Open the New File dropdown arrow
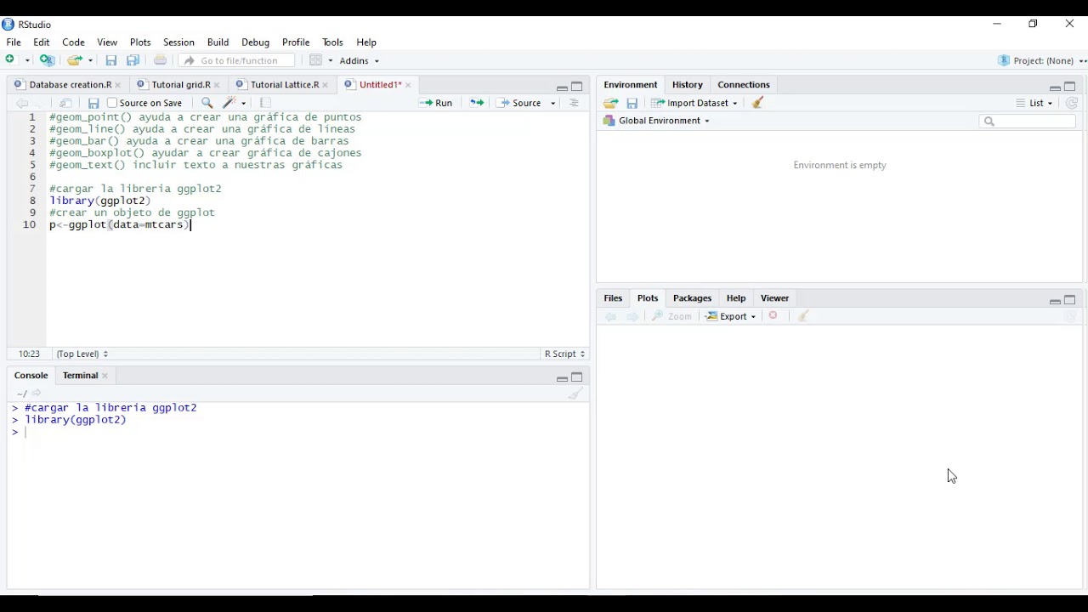The image size is (1088, 612). click(27, 60)
